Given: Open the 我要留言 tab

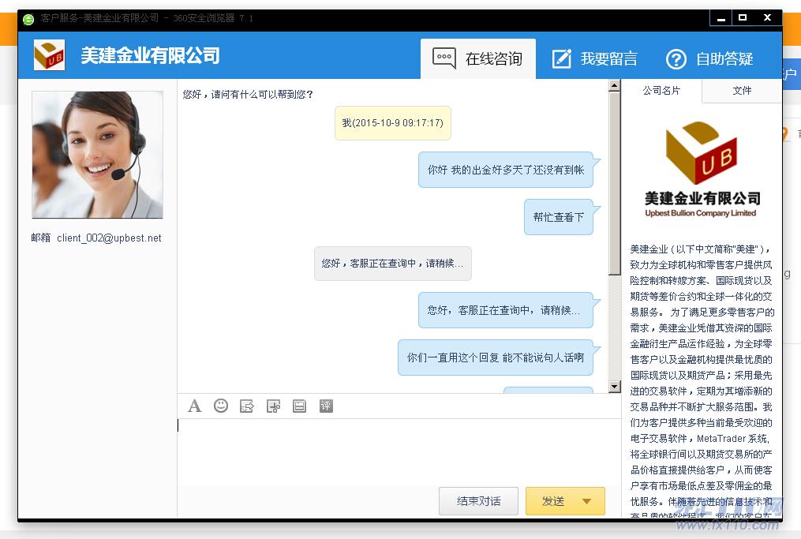Looking at the screenshot, I should coord(595,58).
